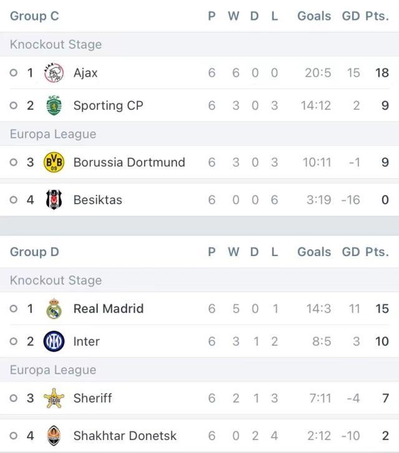Open the Sporting CP team name
This screenshot has width=399, height=453.
pyautogui.click(x=108, y=105)
